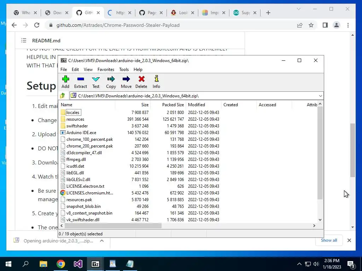Select icudtl.dat file
362x271 pixels.
(x=75, y=166)
